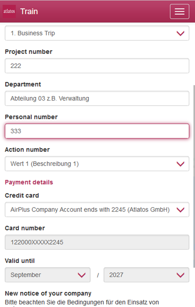The width and height of the screenshot is (195, 307).
Task: Expand the Wert 1 (Beschreibung 1) dropdown
Action: [97, 164]
